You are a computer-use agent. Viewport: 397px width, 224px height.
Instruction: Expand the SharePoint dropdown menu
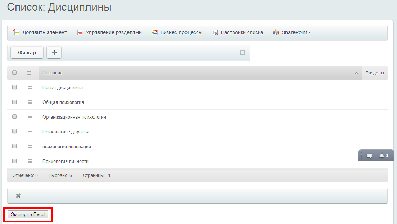click(x=292, y=32)
